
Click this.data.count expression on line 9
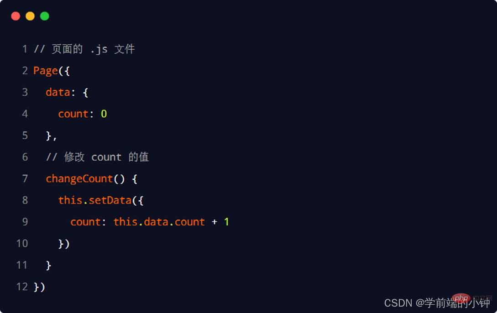tap(159, 222)
